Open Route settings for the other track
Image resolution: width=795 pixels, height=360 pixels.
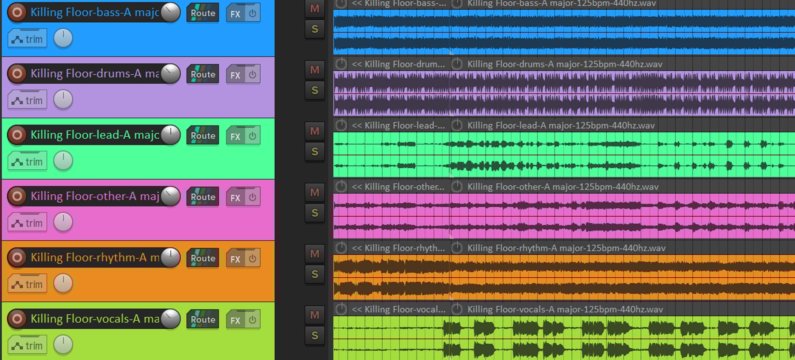click(203, 197)
